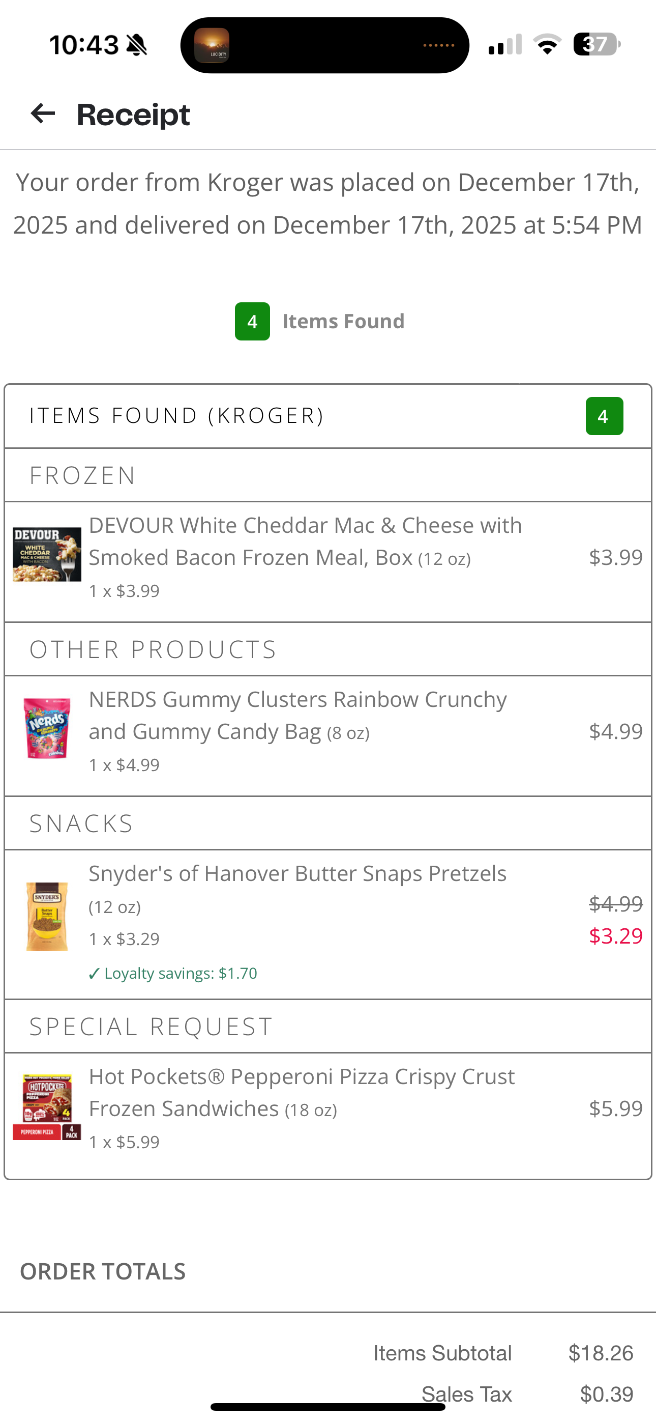Image resolution: width=656 pixels, height=1423 pixels.
Task: Tap the green items found count badge
Action: pyautogui.click(x=252, y=322)
